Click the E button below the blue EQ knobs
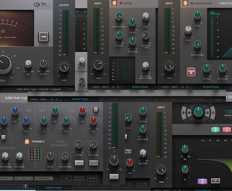The height and width of the screenshot is (191, 232). [4, 137]
